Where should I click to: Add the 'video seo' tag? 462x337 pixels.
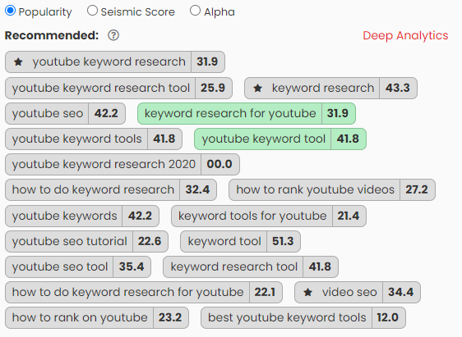(358, 293)
